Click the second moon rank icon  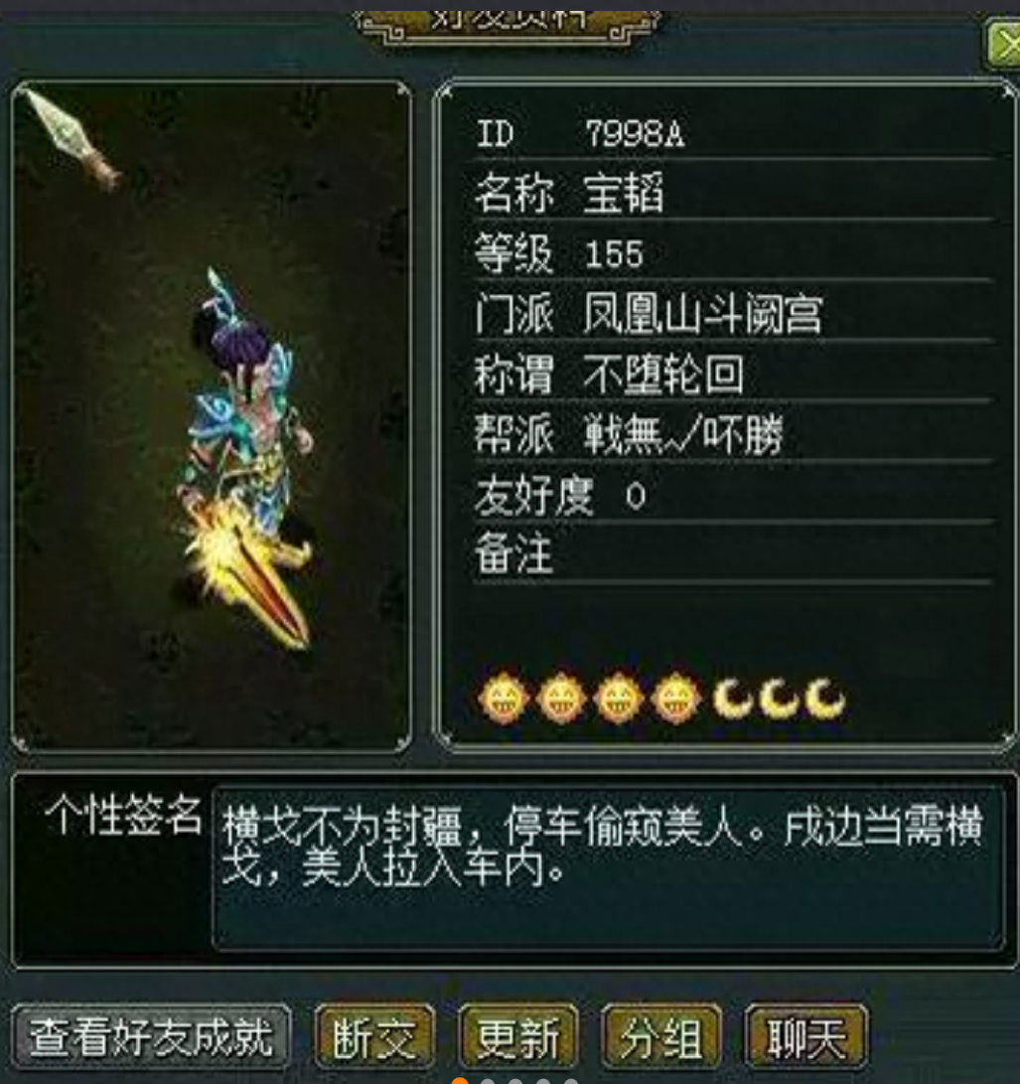click(779, 698)
